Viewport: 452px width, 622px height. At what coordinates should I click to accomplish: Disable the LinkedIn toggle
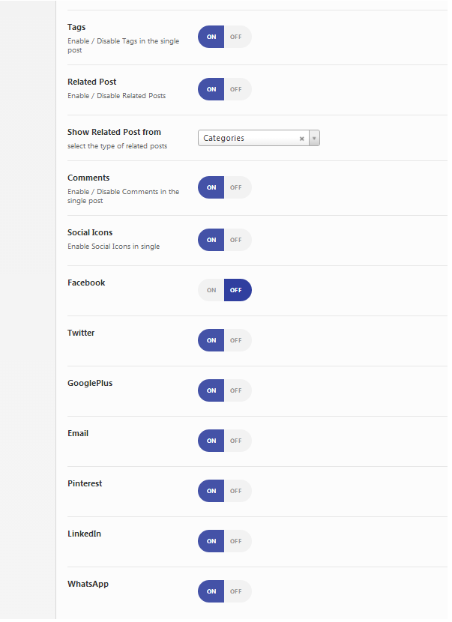(x=236, y=541)
